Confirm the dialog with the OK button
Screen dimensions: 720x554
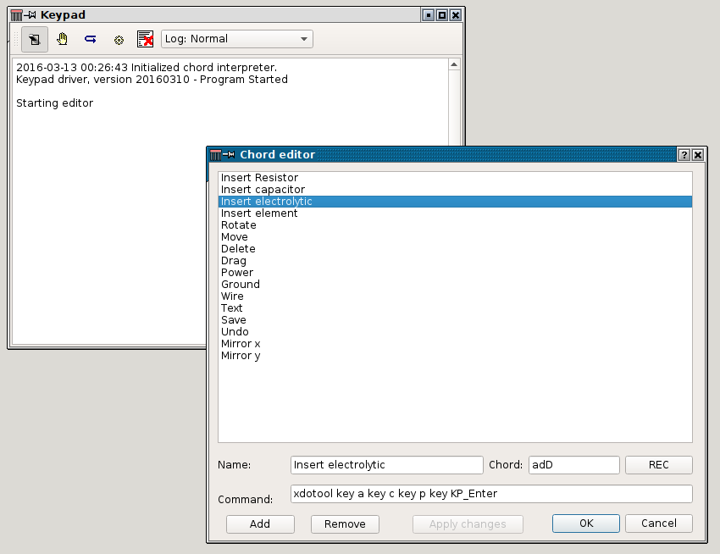[x=586, y=524]
